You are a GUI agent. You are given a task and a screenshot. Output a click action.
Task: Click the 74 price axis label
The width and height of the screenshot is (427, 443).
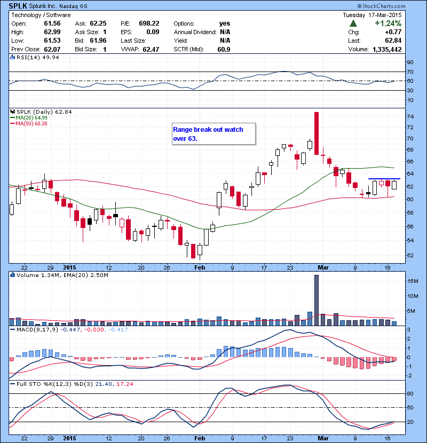tap(410, 116)
